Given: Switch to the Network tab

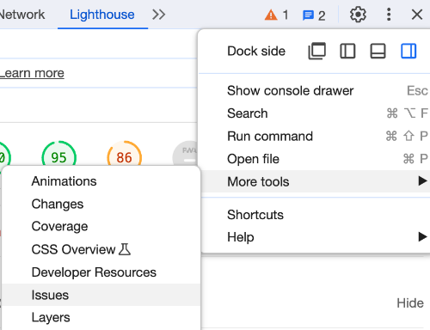Looking at the screenshot, I should (22, 15).
